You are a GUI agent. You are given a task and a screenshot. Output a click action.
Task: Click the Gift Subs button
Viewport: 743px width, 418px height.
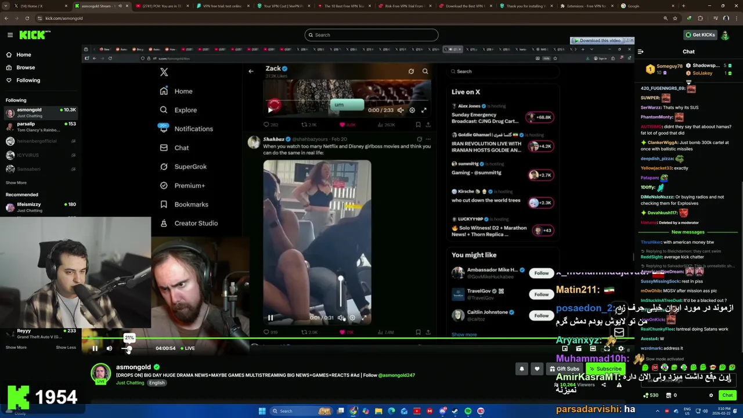[x=564, y=369]
